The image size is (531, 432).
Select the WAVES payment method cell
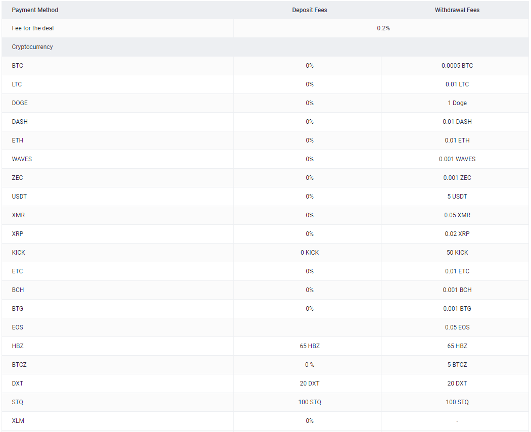pos(22,159)
